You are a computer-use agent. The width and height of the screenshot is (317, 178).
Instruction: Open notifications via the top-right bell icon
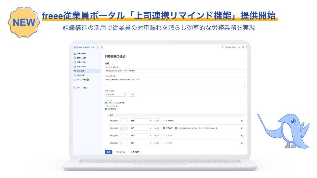click(222, 47)
